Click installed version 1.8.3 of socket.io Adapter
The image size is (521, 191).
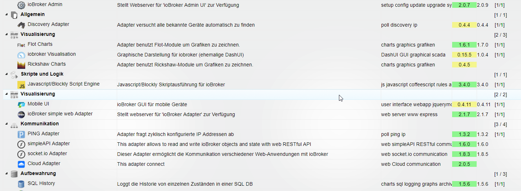[x=464, y=154]
